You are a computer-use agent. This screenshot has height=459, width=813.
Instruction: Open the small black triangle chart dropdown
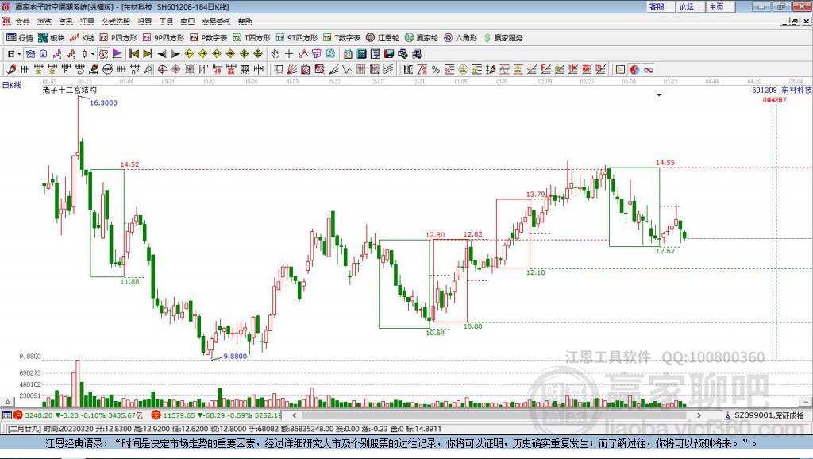click(659, 95)
